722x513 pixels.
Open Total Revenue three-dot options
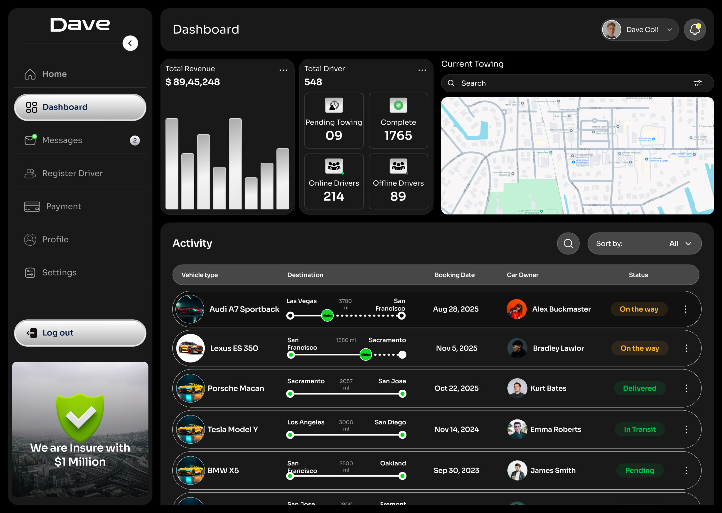tap(283, 70)
